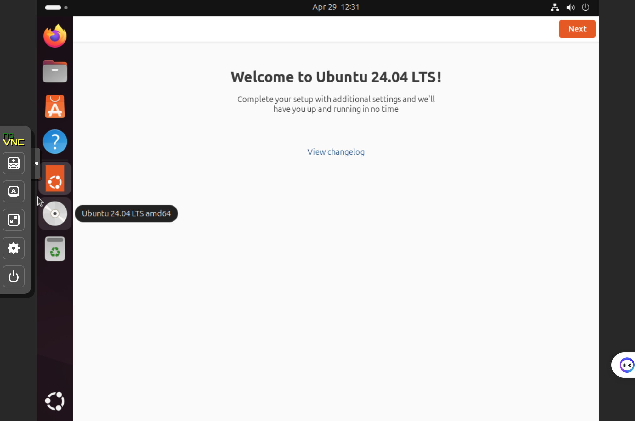
Task: Click the Welcome to Ubuntu 24.04 LTS heading
Action: tap(336, 77)
